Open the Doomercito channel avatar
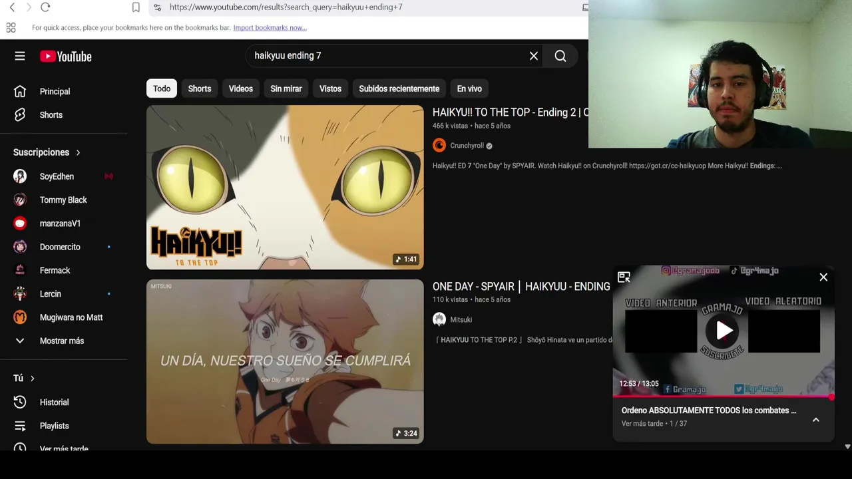Screen dimensions: 852x479 [20, 247]
